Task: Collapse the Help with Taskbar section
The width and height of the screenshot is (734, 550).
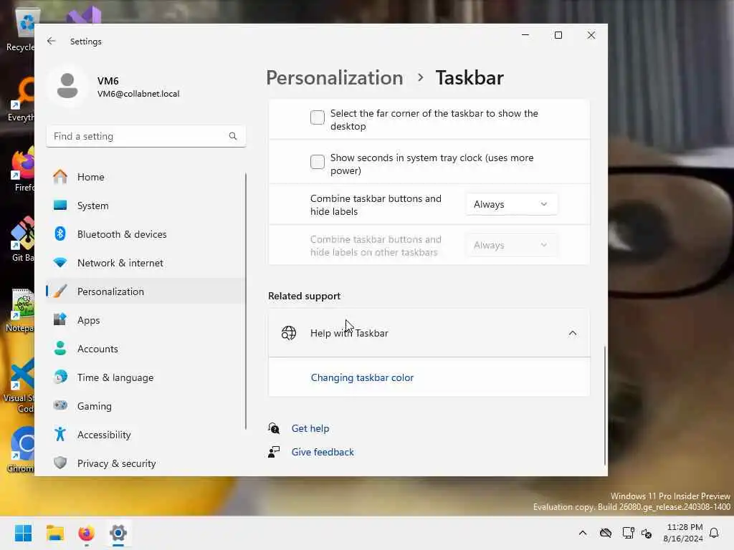Action: coord(572,333)
